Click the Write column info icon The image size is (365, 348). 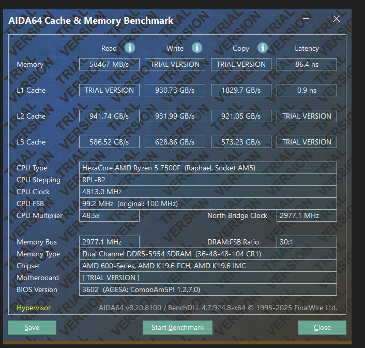pos(197,48)
